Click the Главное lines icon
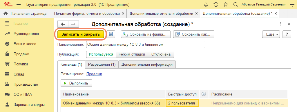The height and width of the screenshot is (112, 297). coord(7,24)
